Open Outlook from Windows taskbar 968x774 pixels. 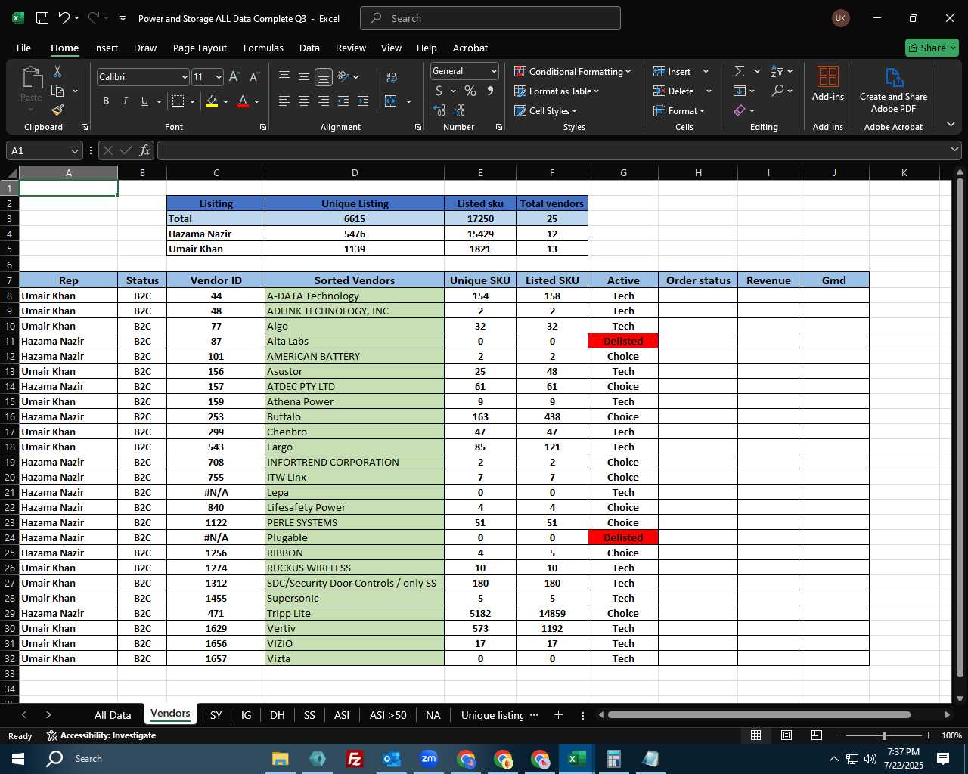point(392,759)
